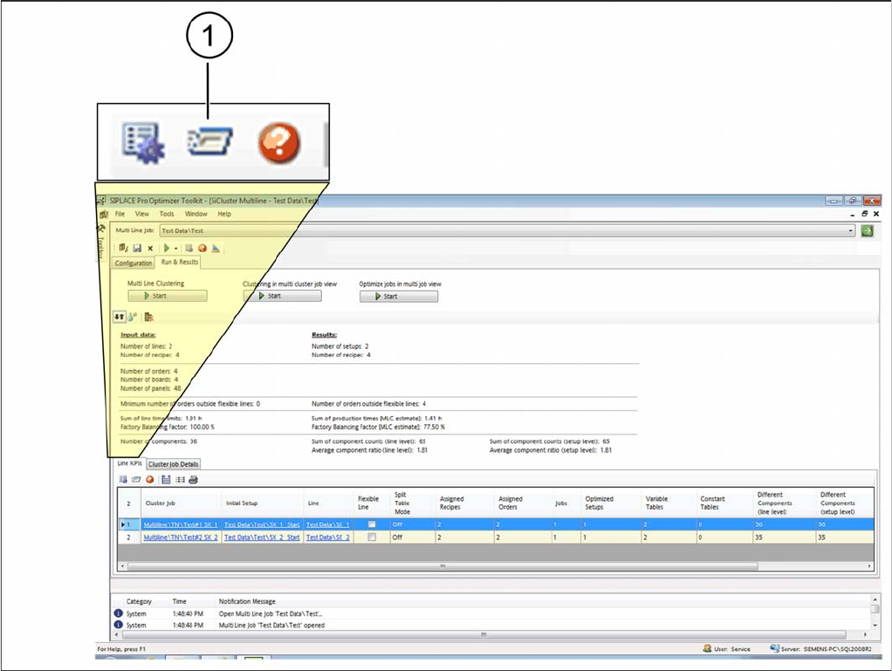Open the File menu
Image resolution: width=892 pixels, height=671 pixels.
(120, 215)
